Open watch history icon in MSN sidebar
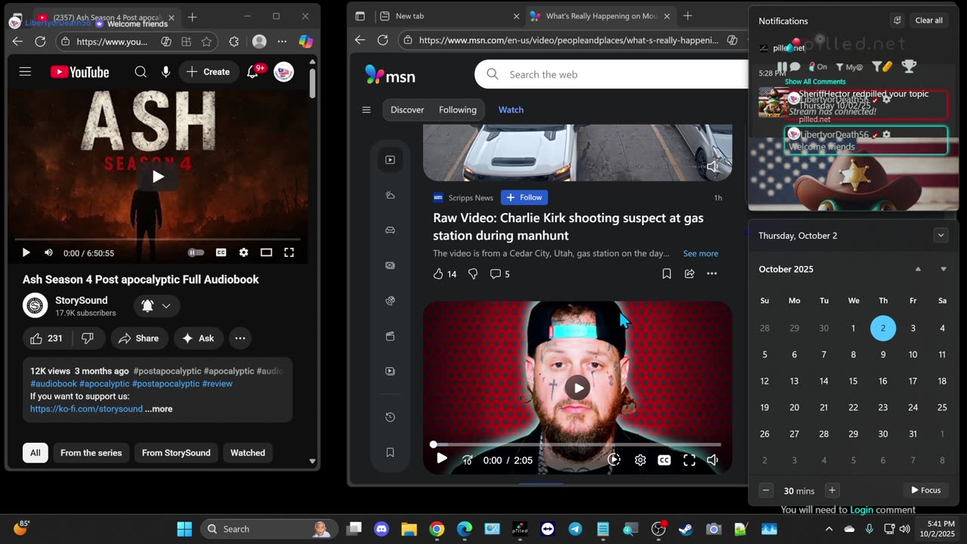Image resolution: width=967 pixels, height=544 pixels. point(390,417)
